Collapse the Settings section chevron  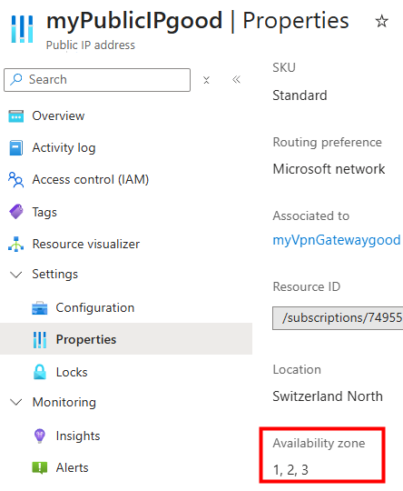[x=16, y=275]
